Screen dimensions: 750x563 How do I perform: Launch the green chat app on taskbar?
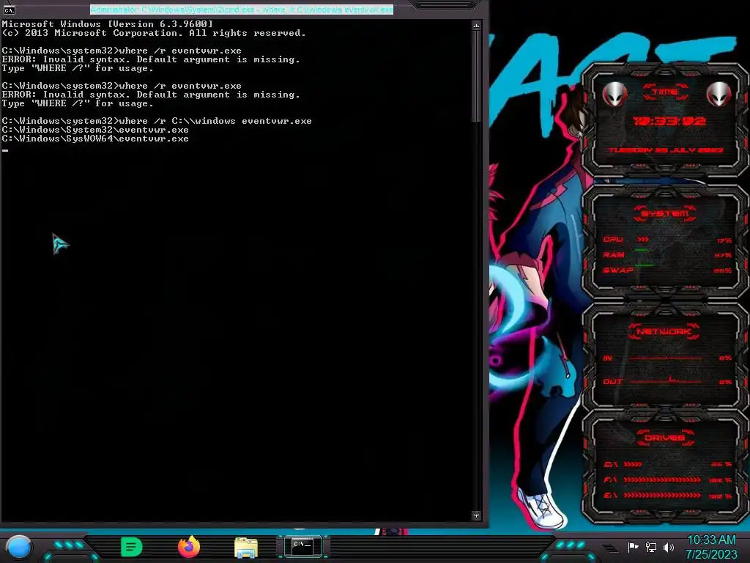[x=132, y=547]
